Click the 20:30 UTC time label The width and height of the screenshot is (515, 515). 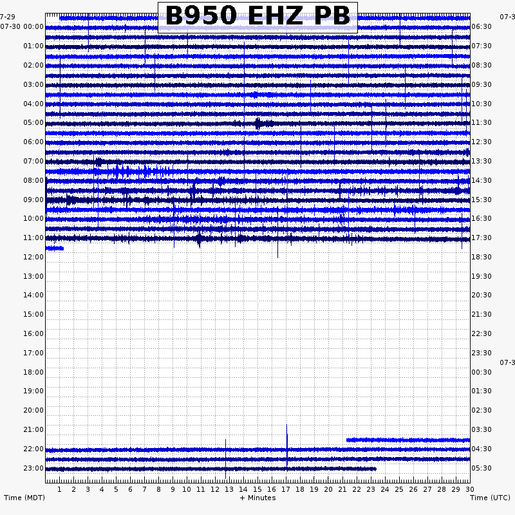point(482,295)
